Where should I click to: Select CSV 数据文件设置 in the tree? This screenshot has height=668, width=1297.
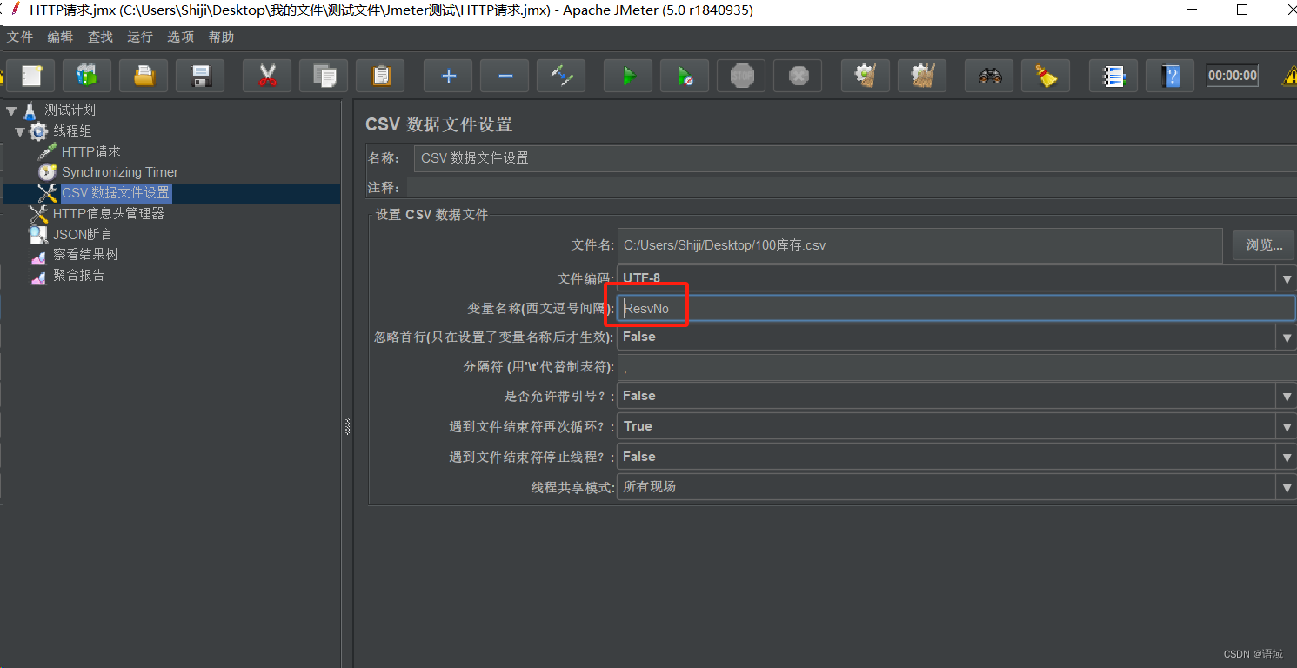coord(116,193)
